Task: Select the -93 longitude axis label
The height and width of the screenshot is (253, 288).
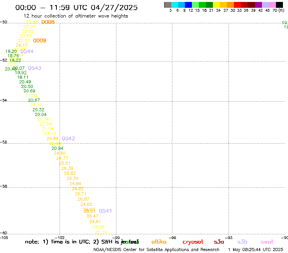Action: point(229,237)
